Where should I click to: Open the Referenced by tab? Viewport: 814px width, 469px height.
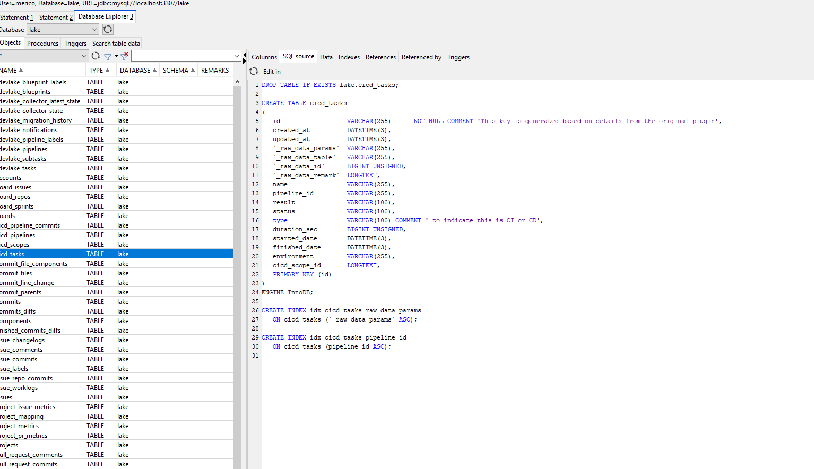point(421,57)
